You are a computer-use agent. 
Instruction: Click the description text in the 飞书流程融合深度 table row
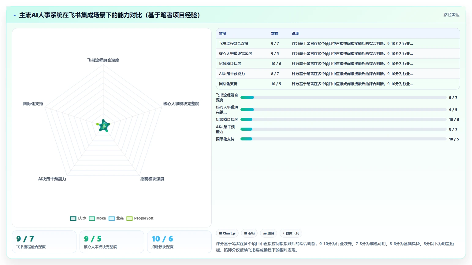352,44
